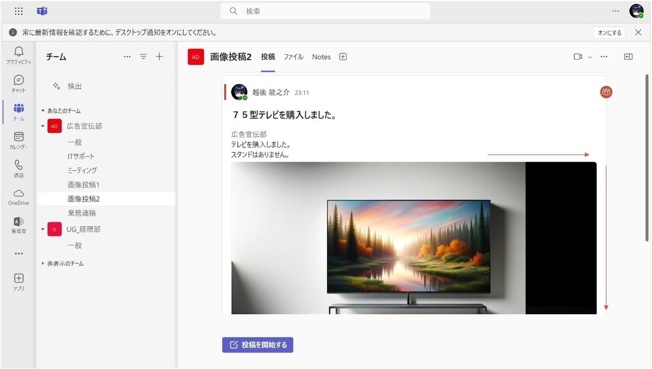Click the 投稿を開始する button
The image size is (652, 369).
point(258,345)
